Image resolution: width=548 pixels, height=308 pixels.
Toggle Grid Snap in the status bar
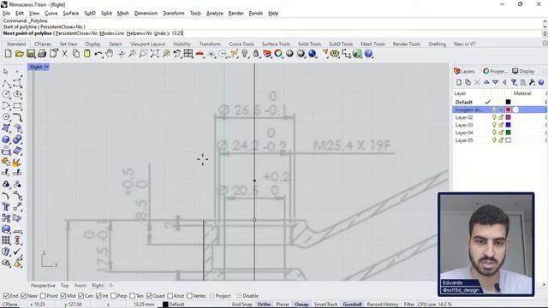pyautogui.click(x=241, y=305)
